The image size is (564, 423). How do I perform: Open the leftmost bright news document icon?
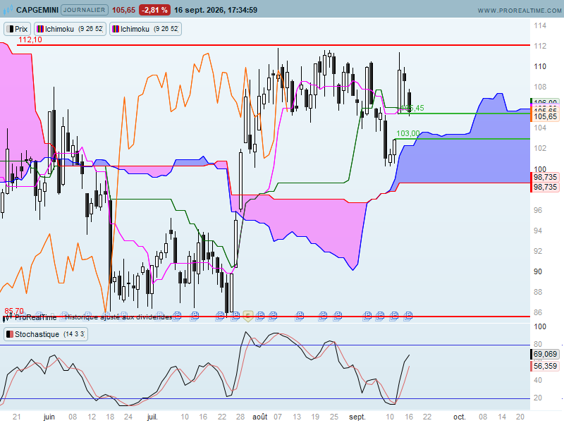click(x=177, y=316)
